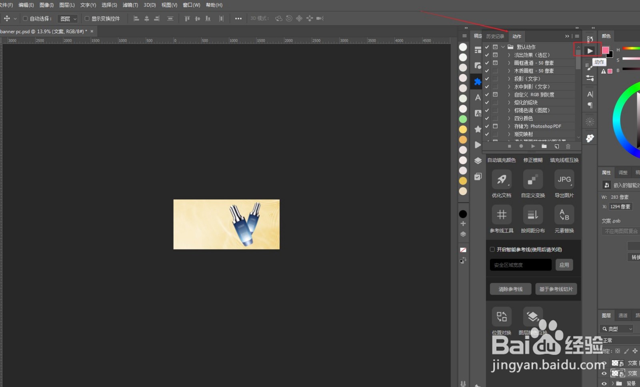Click the 元素替换 icon
Screen dimensions: 640x387
(x=564, y=214)
